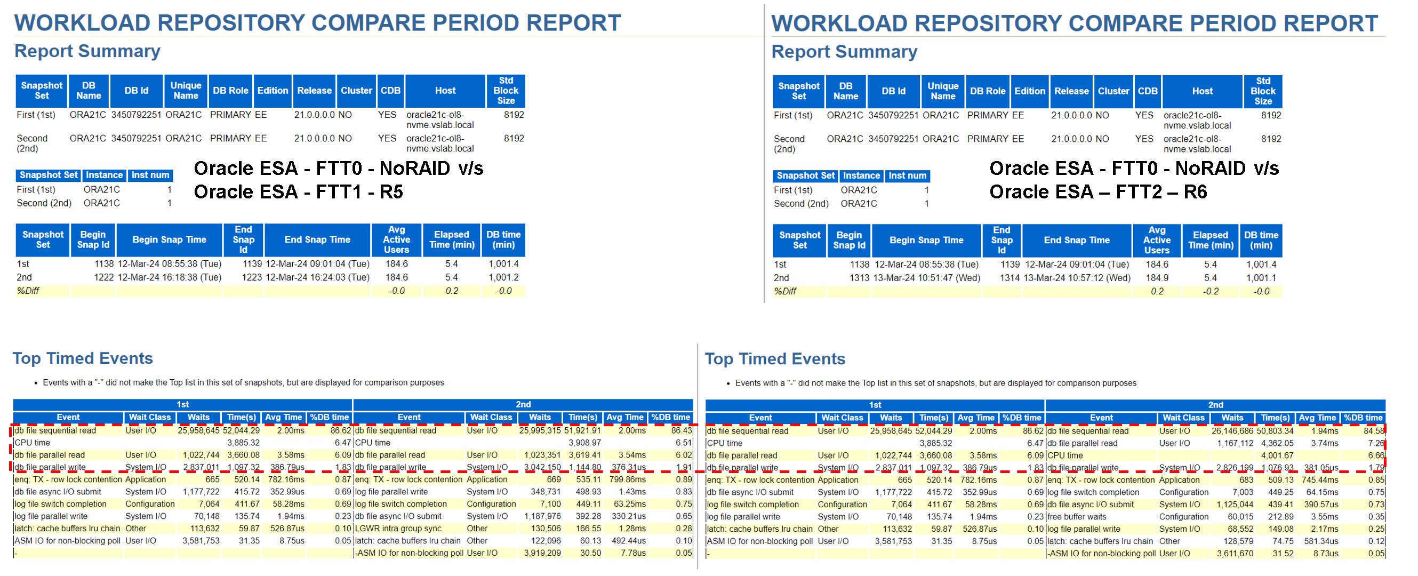The image size is (1418, 576).
Task: Click the free buffer waits event row
Action: pyautogui.click(x=1076, y=517)
